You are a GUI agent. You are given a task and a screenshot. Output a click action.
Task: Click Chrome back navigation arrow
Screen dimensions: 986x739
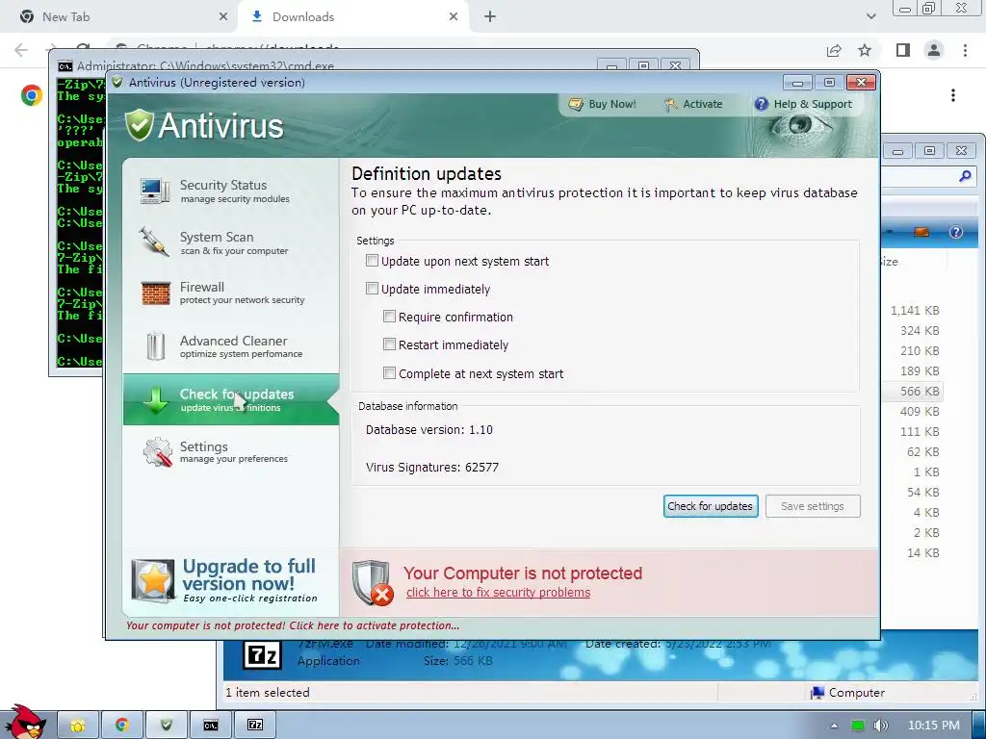(21, 50)
